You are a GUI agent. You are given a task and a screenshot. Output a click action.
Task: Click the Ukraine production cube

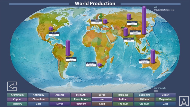point(105,21)
